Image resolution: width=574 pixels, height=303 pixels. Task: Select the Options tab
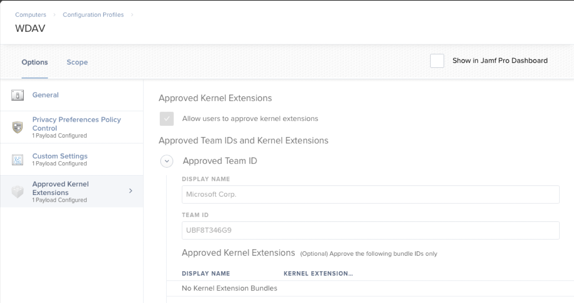click(35, 62)
